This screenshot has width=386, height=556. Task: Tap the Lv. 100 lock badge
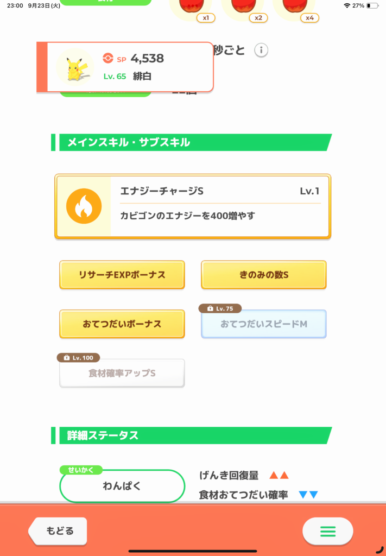tap(78, 358)
